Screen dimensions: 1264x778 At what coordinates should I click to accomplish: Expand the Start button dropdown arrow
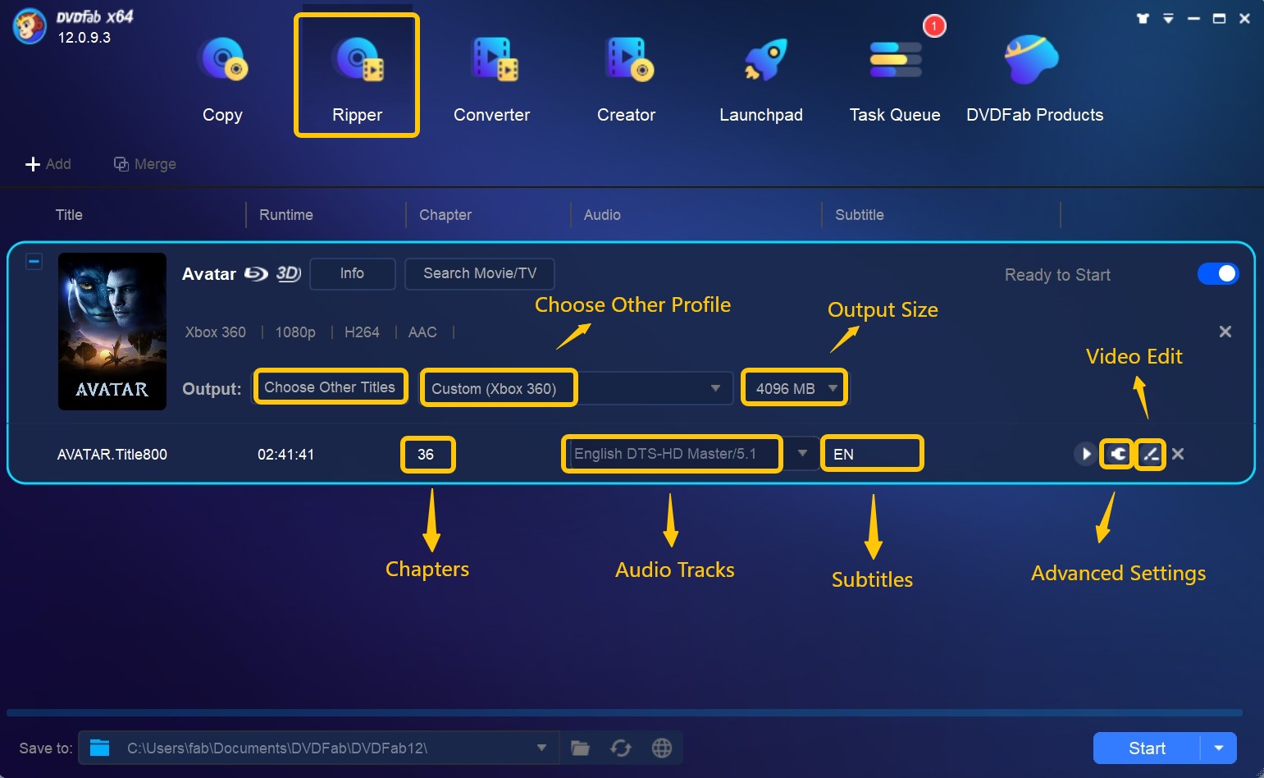point(1219,748)
